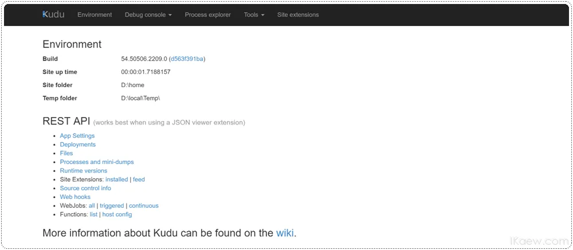Viewport: 573px width, 250px height.
Task: Open Functions host config link
Action: 117,214
